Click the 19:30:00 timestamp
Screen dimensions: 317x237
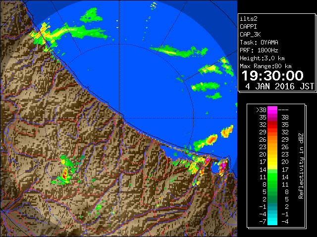click(x=272, y=76)
